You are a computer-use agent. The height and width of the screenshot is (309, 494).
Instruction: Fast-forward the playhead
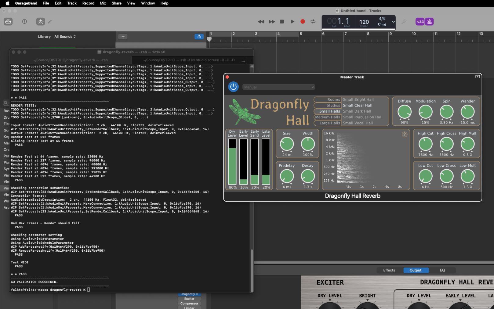(272, 22)
